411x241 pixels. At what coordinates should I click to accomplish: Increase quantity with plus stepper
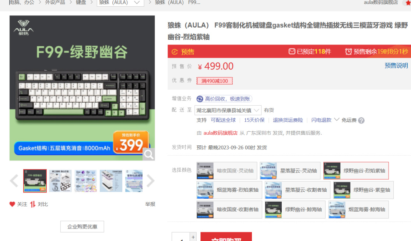[x=193, y=237]
